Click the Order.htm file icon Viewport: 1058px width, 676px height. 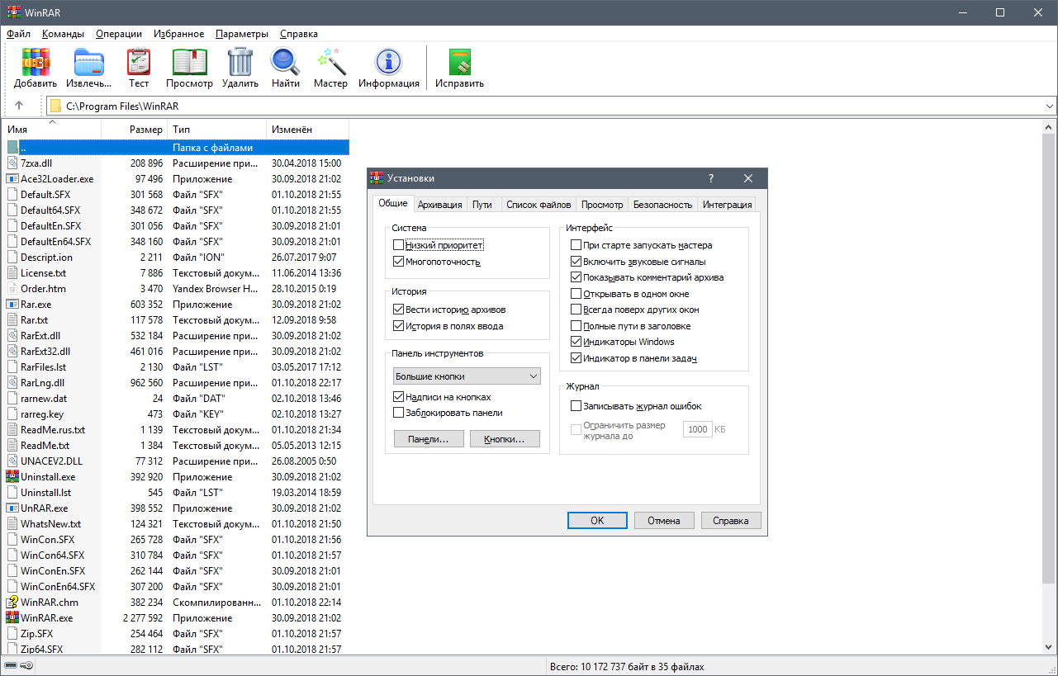pos(12,288)
